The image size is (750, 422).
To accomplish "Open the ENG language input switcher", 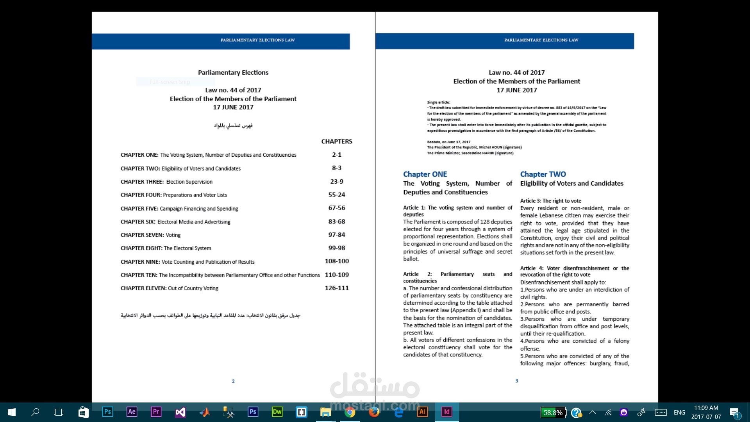I will pos(679,412).
